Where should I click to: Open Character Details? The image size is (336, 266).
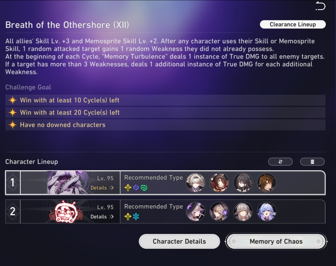coord(179,241)
